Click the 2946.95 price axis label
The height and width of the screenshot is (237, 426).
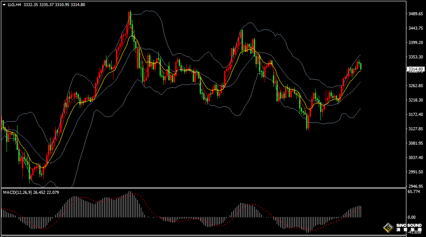415,186
